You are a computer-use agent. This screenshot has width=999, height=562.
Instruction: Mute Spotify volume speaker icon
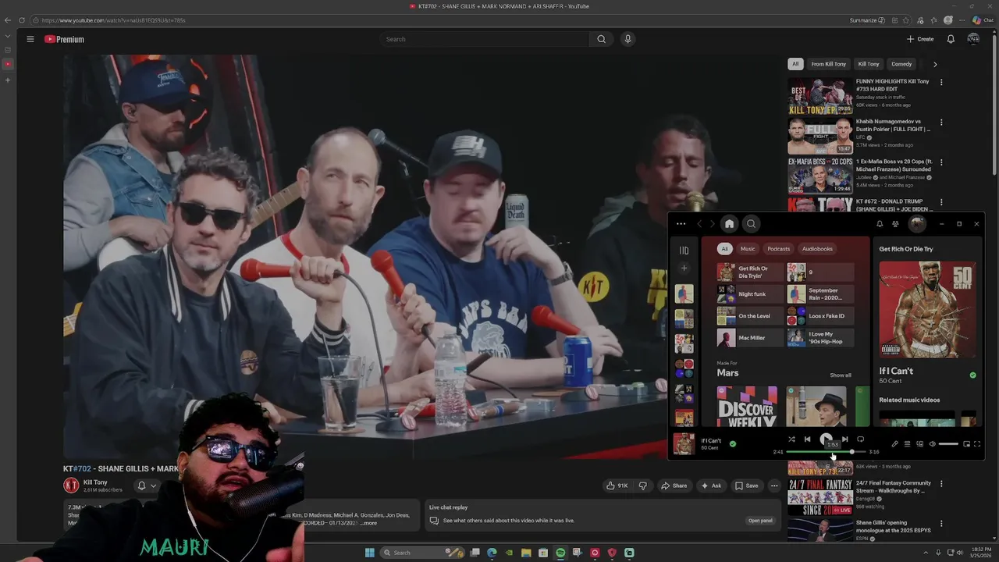[x=932, y=444]
